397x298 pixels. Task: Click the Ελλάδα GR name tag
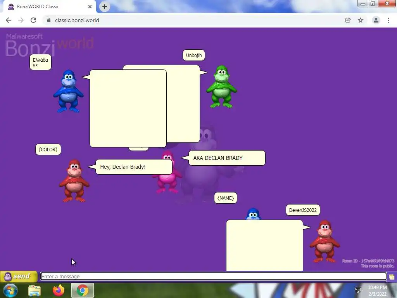(x=40, y=62)
